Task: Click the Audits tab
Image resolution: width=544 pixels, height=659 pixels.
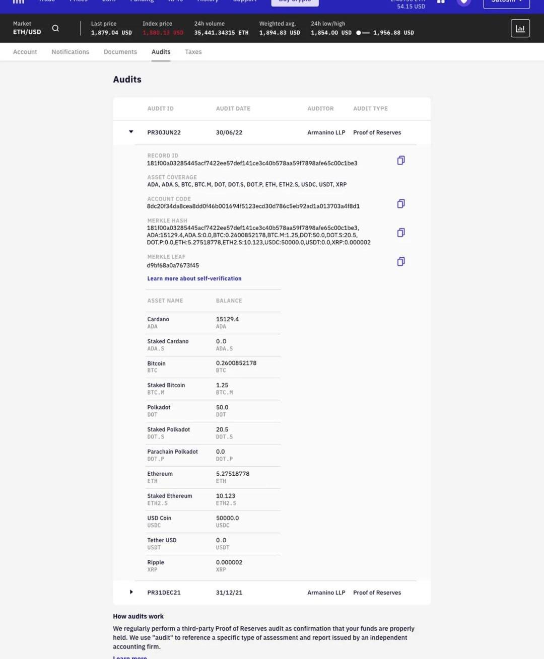Action: pyautogui.click(x=161, y=52)
